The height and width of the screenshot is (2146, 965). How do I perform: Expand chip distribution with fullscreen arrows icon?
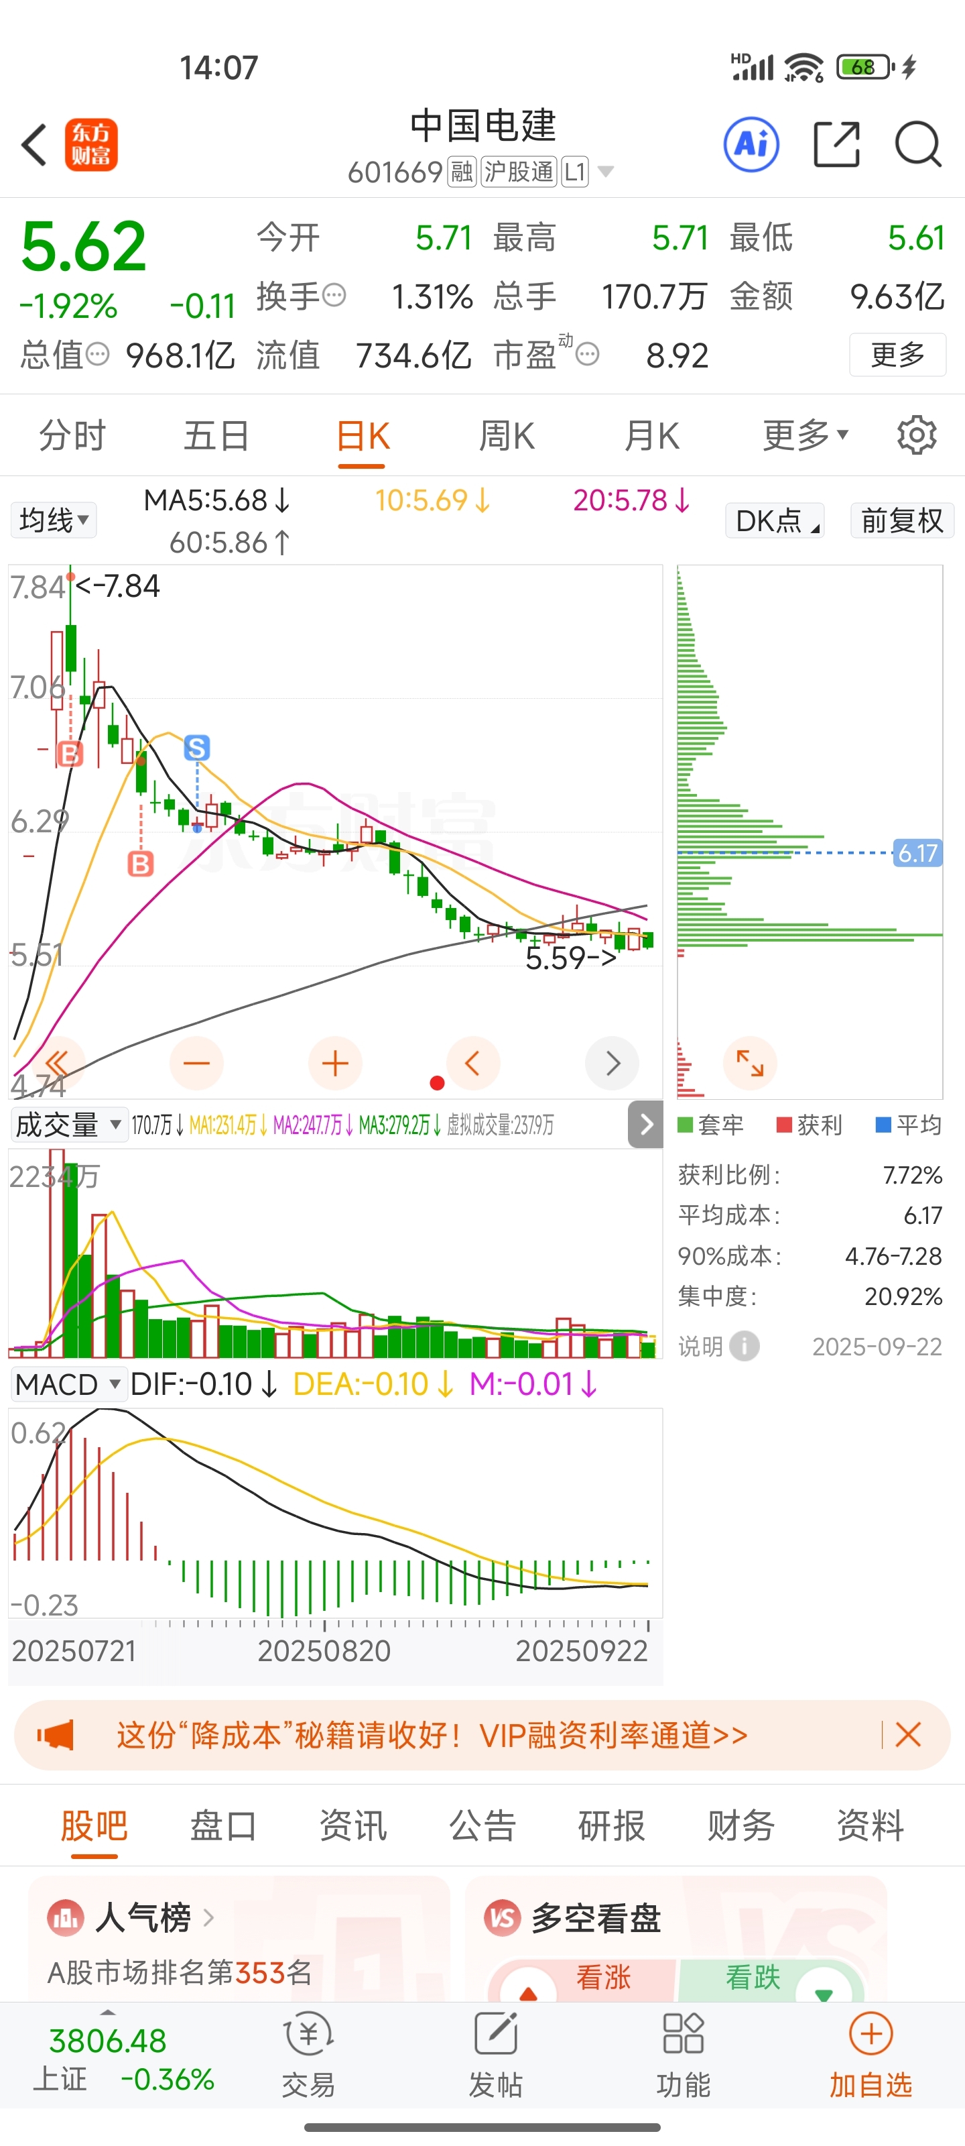[749, 1063]
